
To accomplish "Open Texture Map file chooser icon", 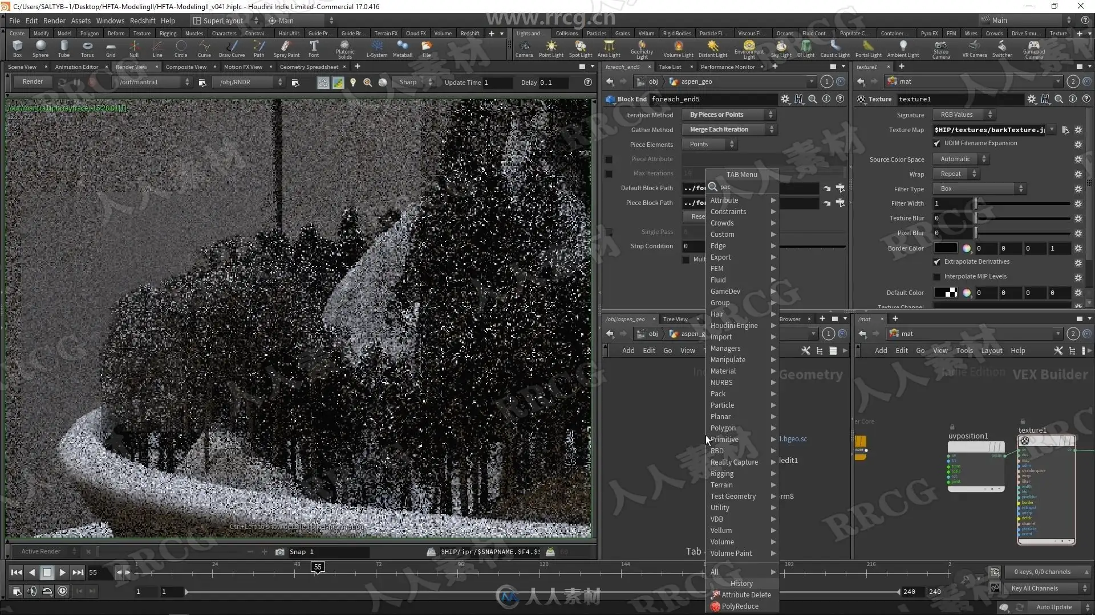I will tap(1065, 130).
